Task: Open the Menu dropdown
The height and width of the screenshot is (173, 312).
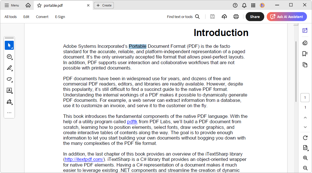Action: (x=12, y=5)
